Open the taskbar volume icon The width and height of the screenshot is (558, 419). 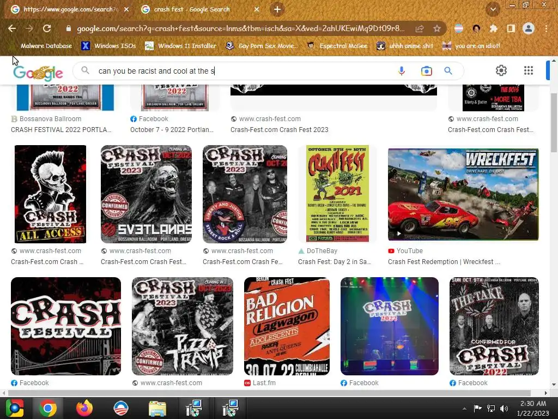click(x=504, y=409)
